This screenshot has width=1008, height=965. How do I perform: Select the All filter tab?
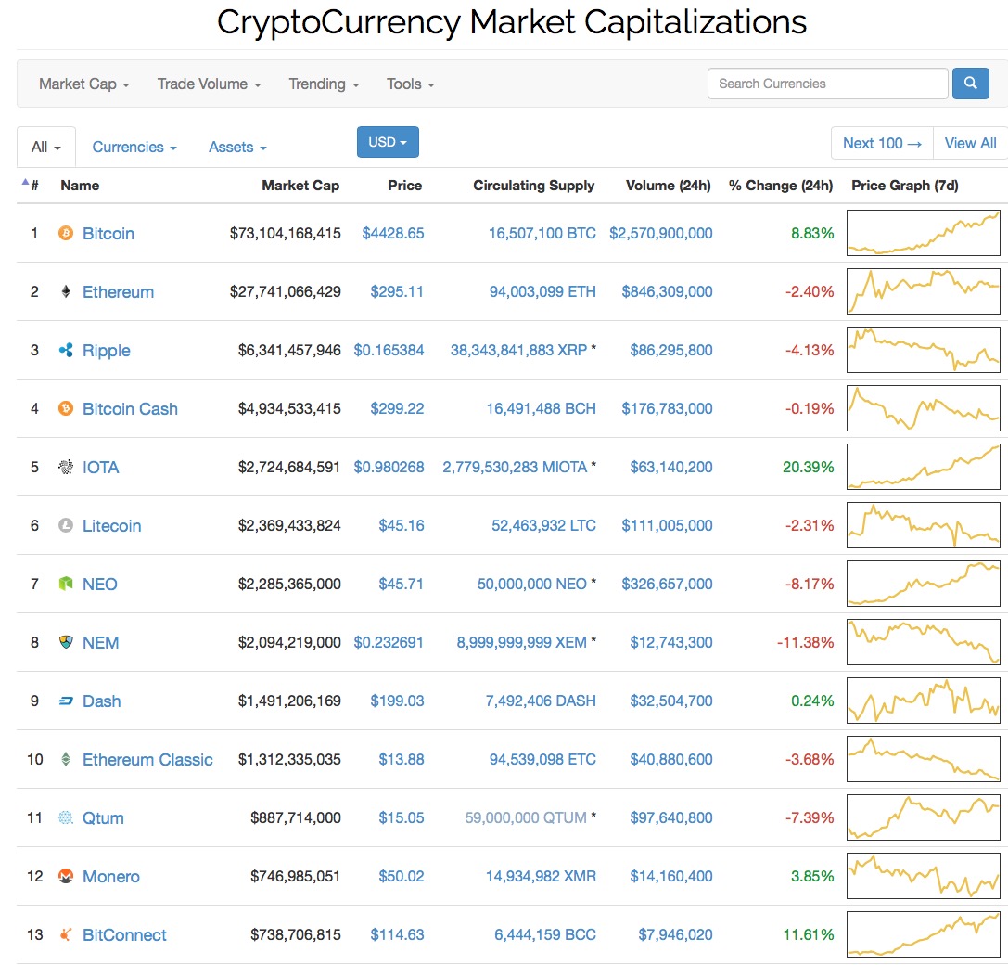(x=46, y=147)
